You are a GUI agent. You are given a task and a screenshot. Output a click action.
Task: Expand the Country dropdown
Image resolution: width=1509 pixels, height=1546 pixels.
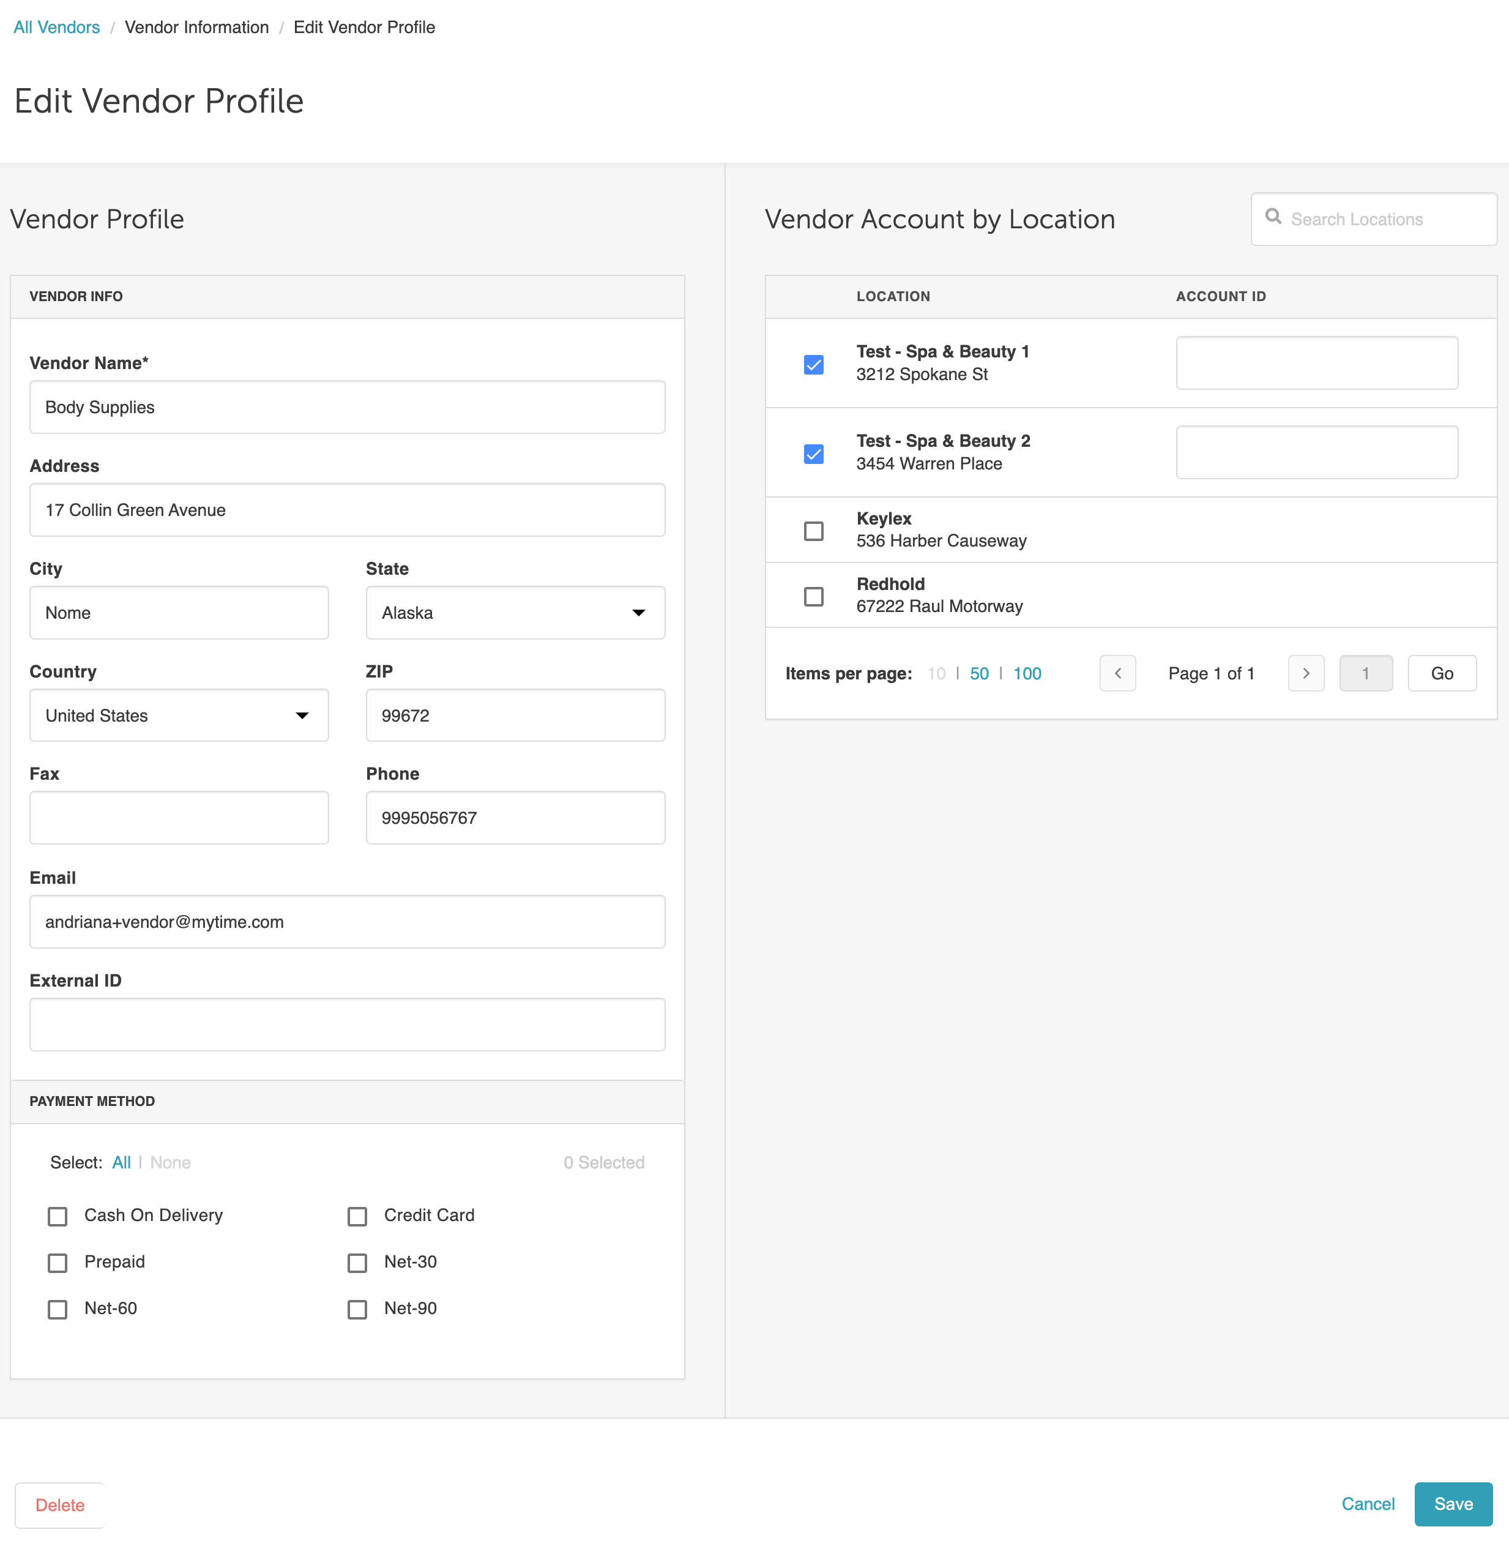(179, 715)
